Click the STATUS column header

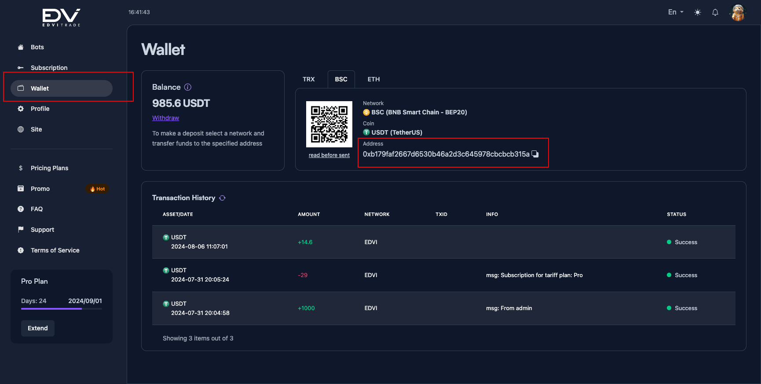(677, 214)
